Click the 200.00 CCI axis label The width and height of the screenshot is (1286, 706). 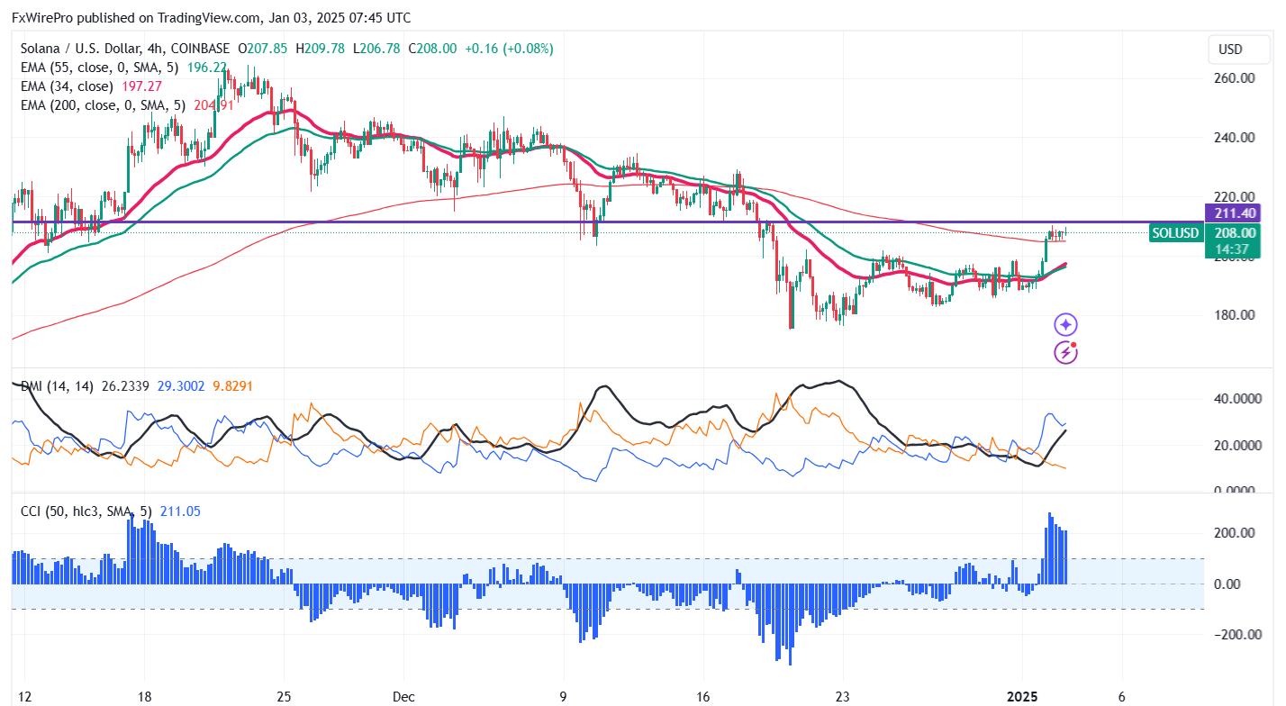click(x=1234, y=533)
